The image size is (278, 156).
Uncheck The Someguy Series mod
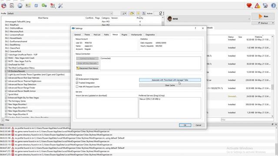coord(6,101)
